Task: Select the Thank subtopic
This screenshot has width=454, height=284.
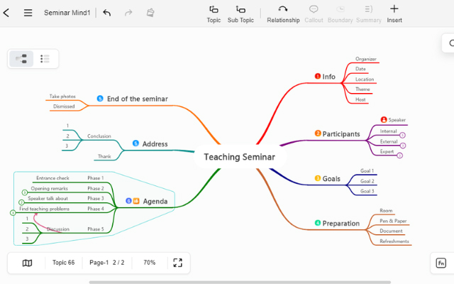Action: (x=104, y=156)
